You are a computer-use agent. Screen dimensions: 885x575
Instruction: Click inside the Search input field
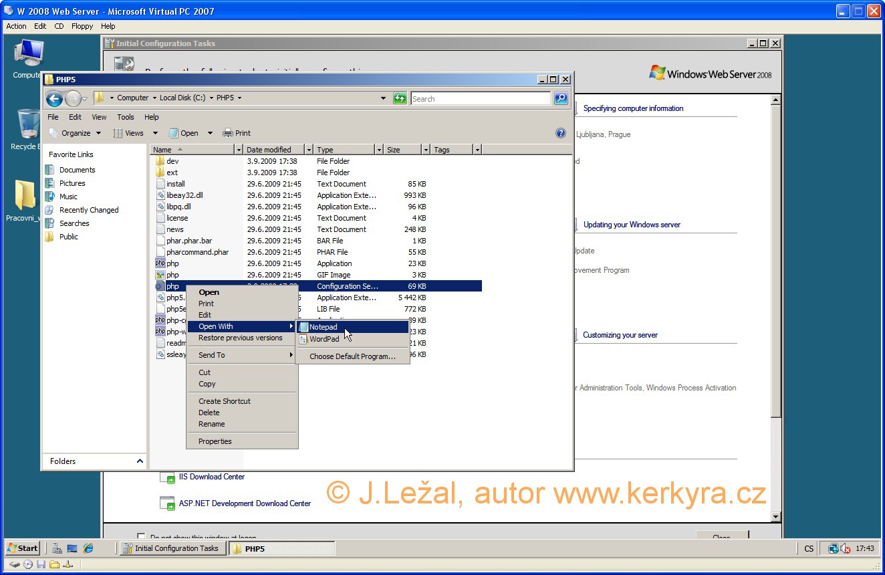coord(480,98)
